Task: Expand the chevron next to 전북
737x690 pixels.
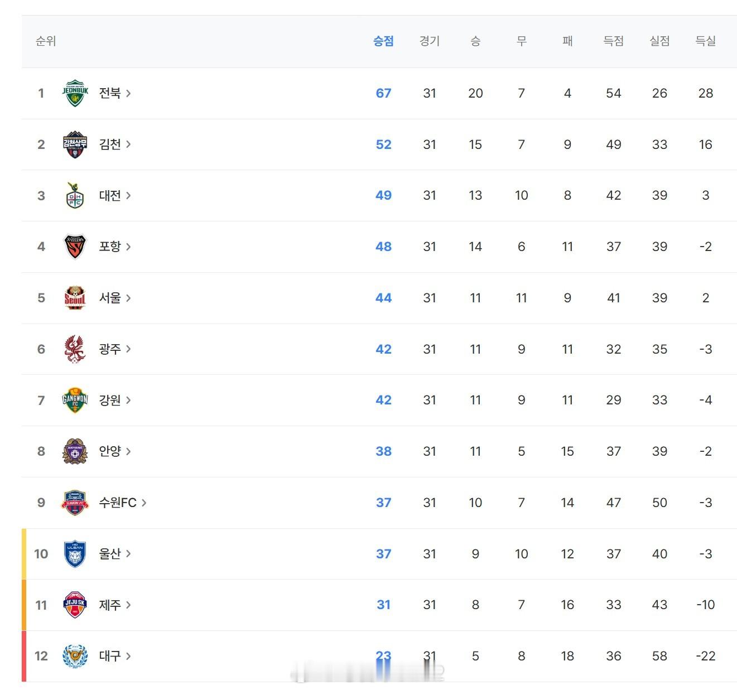Action: pos(128,93)
